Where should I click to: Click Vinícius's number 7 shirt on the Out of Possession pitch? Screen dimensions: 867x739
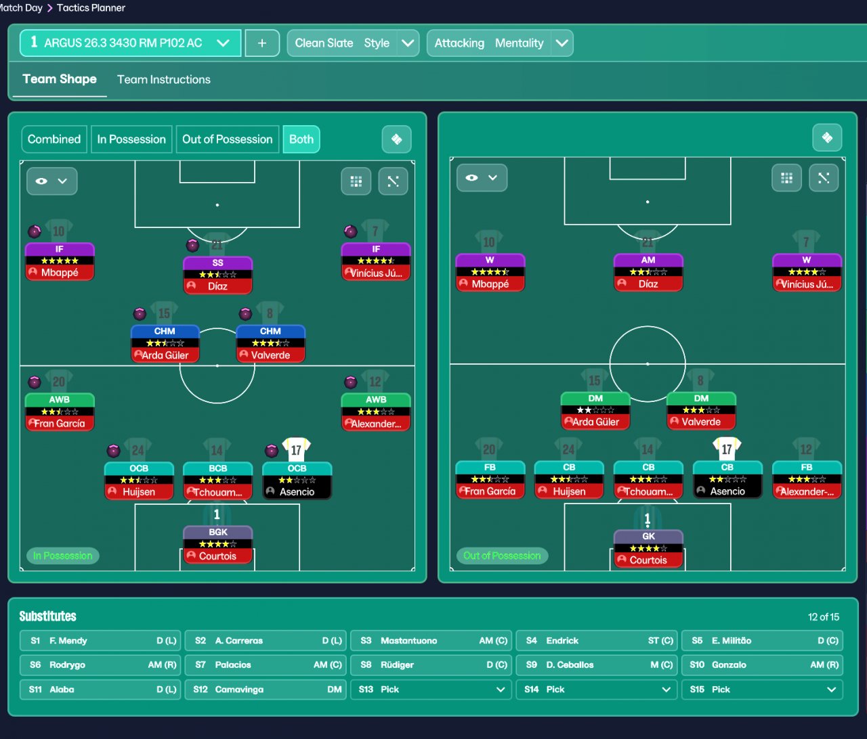pyautogui.click(x=806, y=242)
